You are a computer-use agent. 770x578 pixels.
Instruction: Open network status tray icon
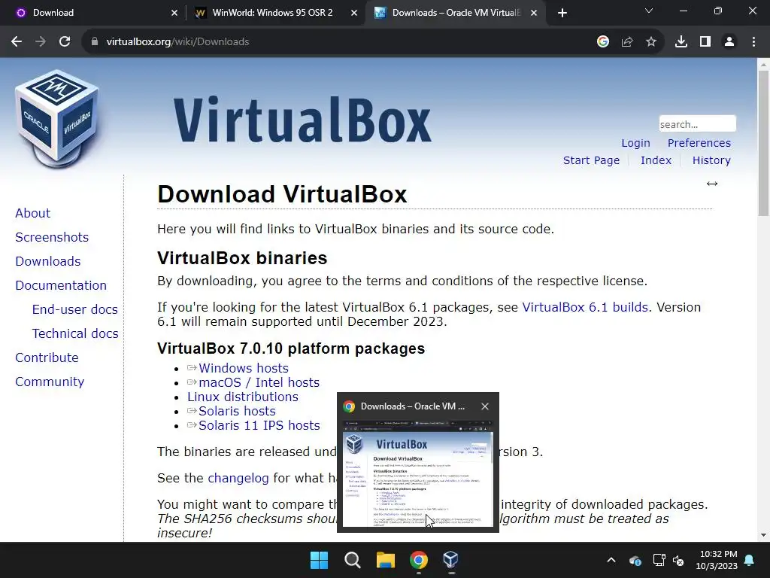click(x=659, y=560)
